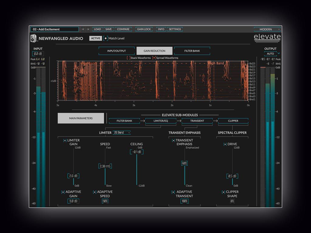This screenshot has height=233, width=311.
Task: Toggle the ACTIVE bypass button
Action: tap(96, 38)
